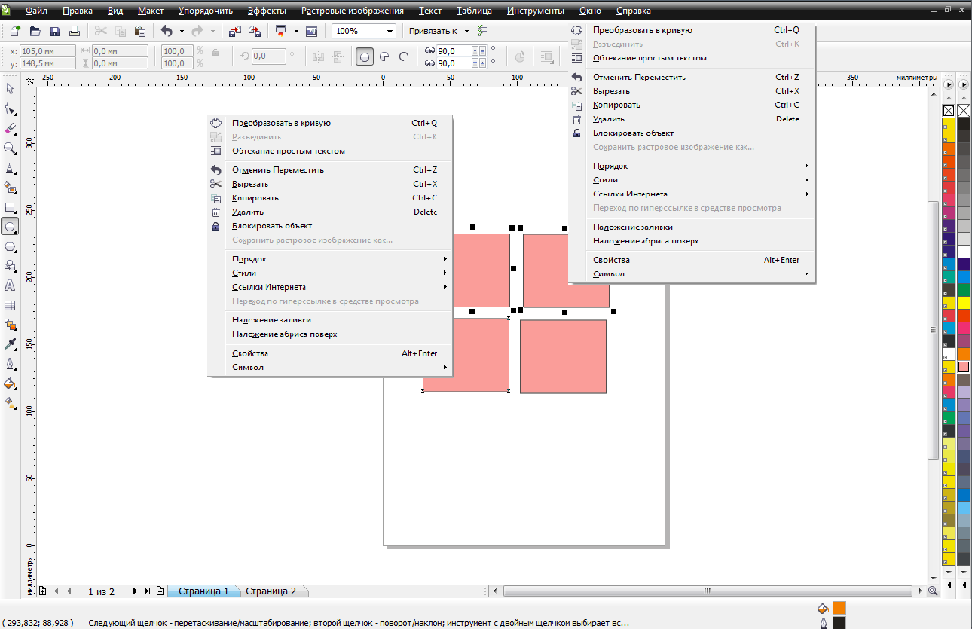Click the Save floppy disk icon
972x629 pixels.
(x=54, y=31)
